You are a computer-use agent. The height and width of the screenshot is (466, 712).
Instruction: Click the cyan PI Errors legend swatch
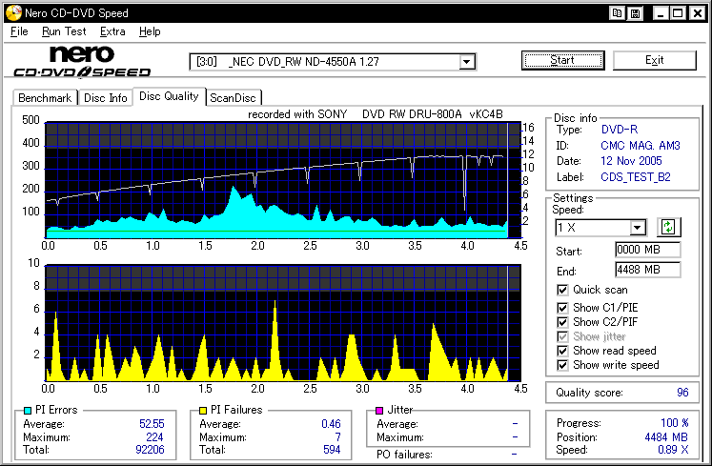click(x=28, y=411)
